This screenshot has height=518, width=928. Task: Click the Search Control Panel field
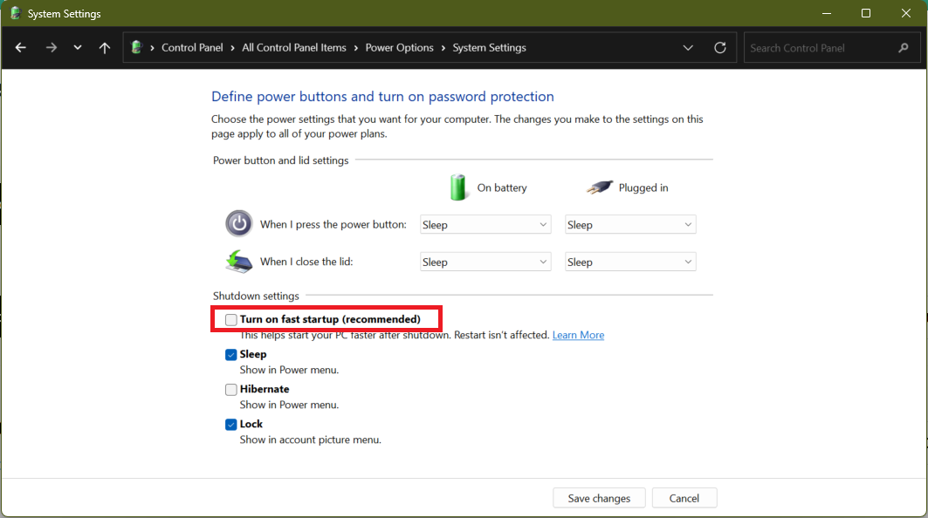click(x=831, y=48)
